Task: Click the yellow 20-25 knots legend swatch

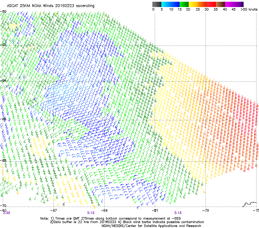Action: (x=193, y=4)
